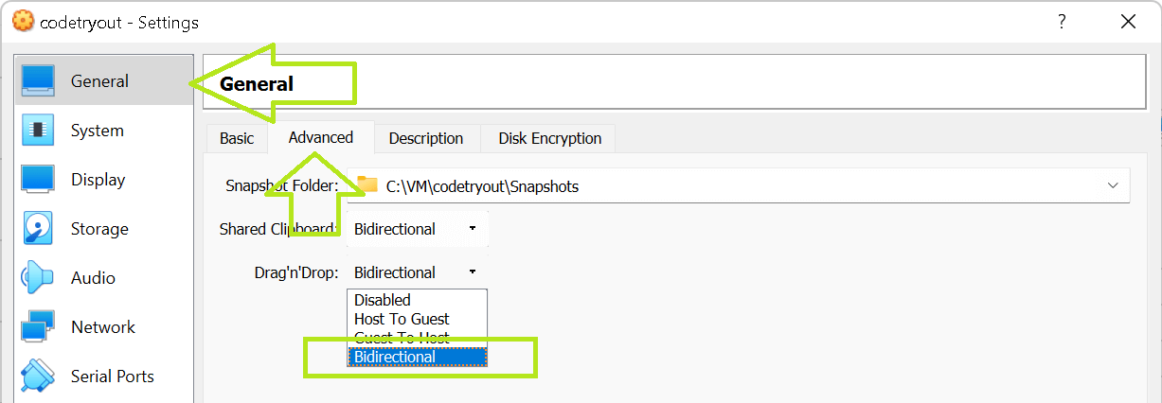Open the System chip icon

[x=38, y=131]
